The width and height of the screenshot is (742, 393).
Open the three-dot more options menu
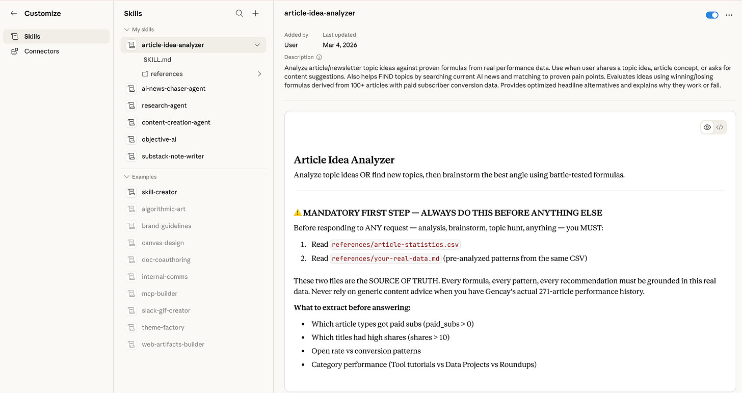click(729, 15)
